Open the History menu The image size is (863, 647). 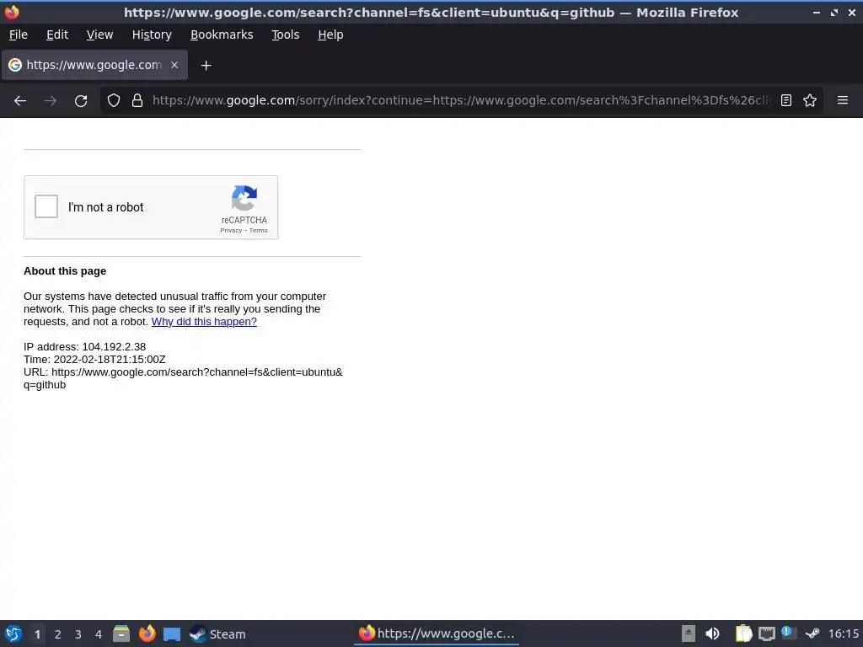(x=152, y=35)
